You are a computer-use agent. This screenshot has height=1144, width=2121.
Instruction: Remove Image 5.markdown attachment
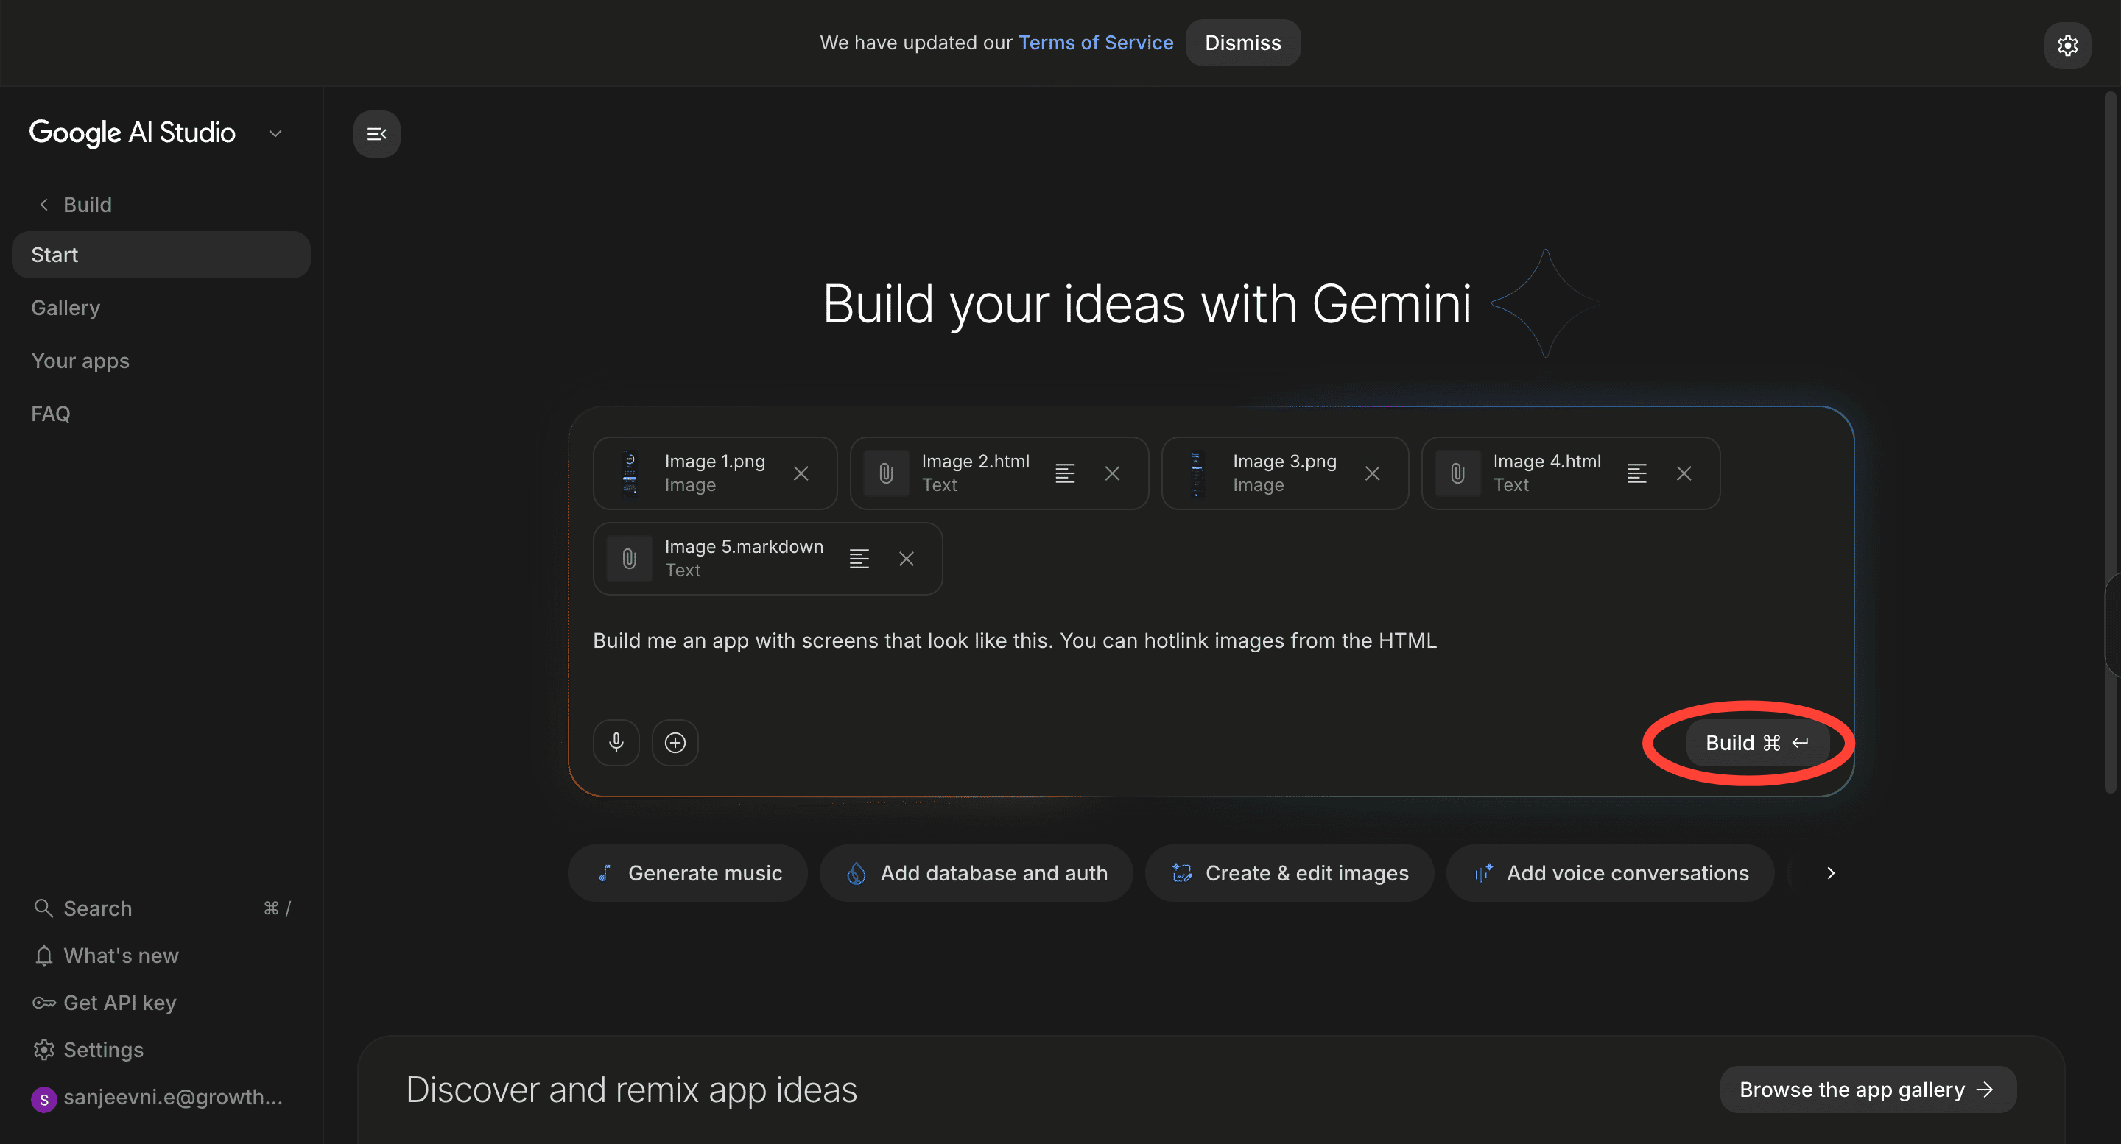[906, 559]
